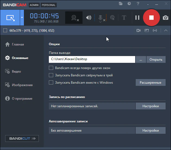Viewport: 171px width, 150px height.
Task: Open the Изображения section
Action: click(22, 85)
